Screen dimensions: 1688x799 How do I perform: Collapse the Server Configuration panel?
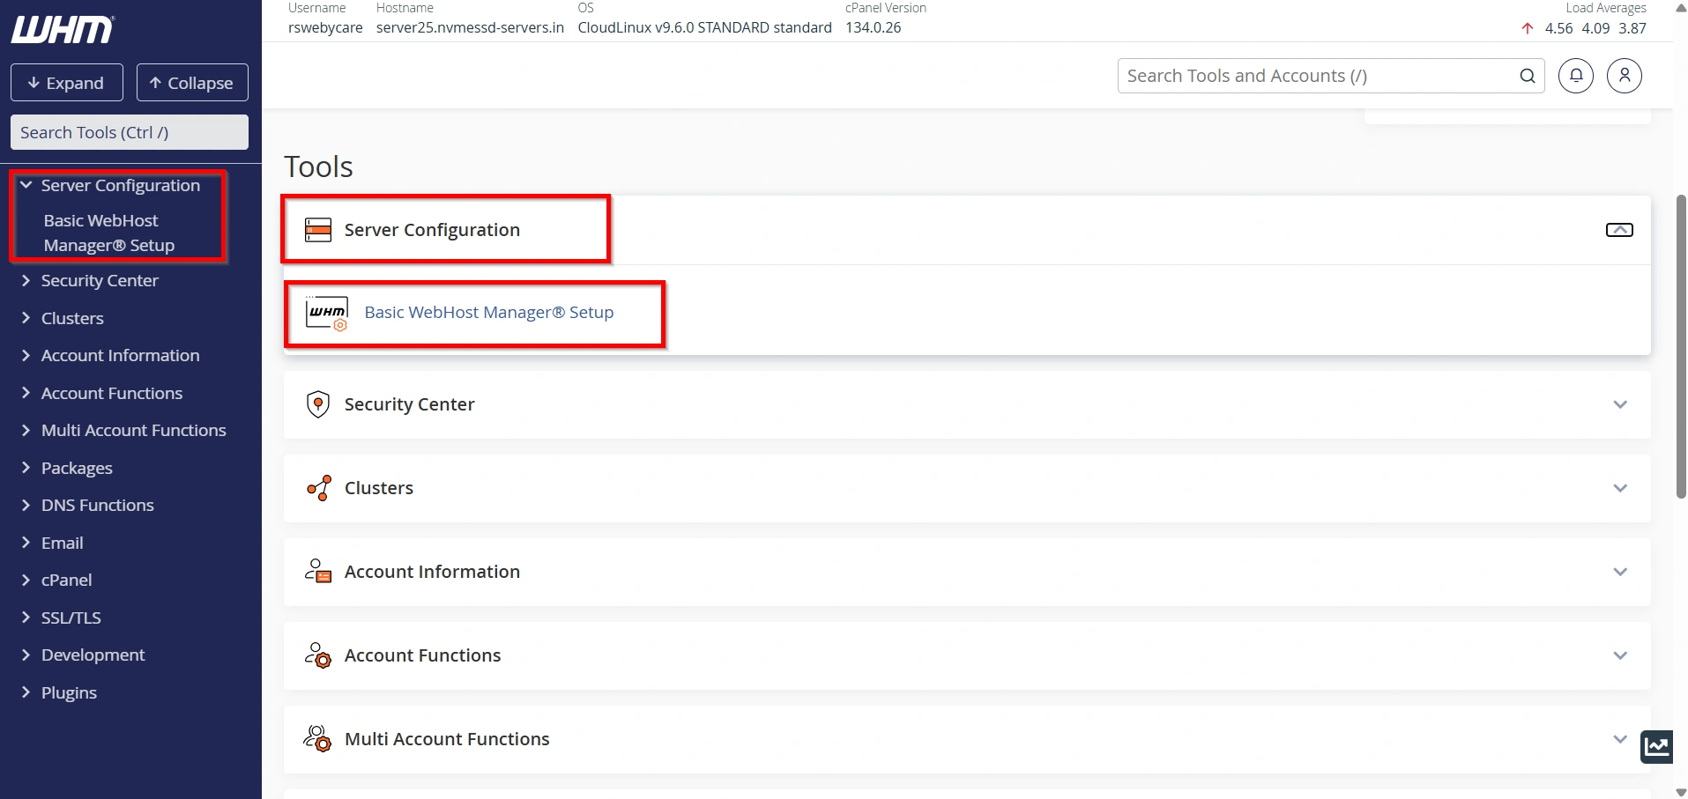pos(1619,230)
